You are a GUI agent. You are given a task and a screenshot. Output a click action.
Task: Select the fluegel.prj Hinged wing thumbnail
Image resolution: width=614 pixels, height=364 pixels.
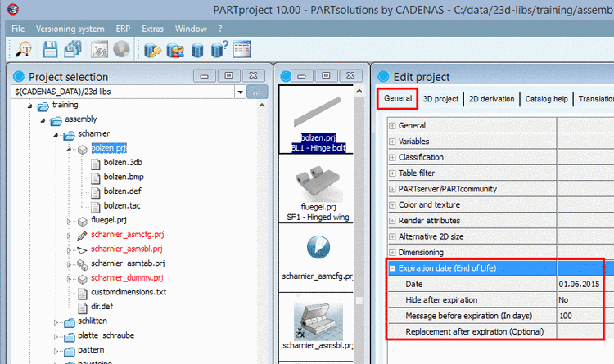[x=318, y=189]
